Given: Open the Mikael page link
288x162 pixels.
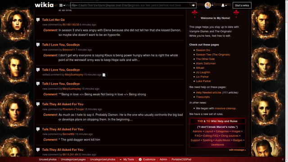Looking at the screenshot, I should pos(200,68).
